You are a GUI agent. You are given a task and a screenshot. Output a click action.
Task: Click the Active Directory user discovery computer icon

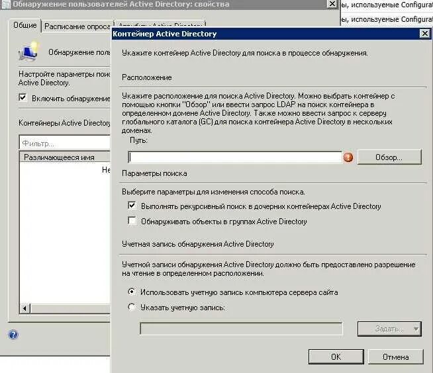point(28,52)
